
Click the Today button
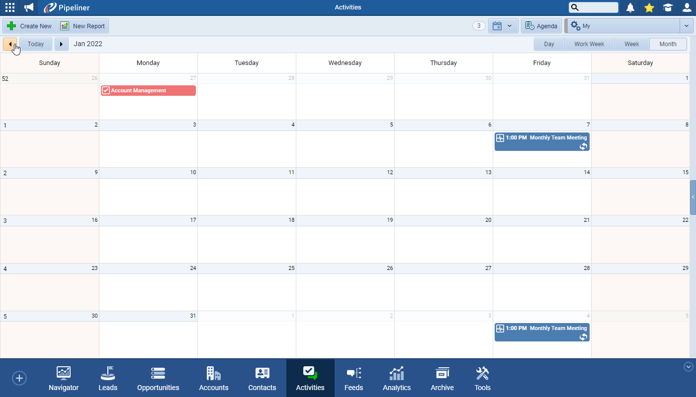(x=35, y=44)
